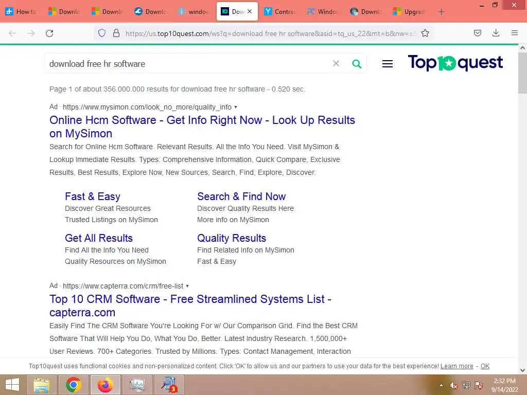This screenshot has width=527, height=395.
Task: Open Windows Start menu
Action: [12, 385]
